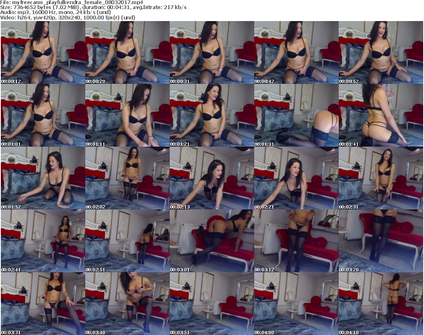Open the frame thumbnail stamped 00:03:40
The width and height of the screenshot is (424, 335).
coord(128,304)
